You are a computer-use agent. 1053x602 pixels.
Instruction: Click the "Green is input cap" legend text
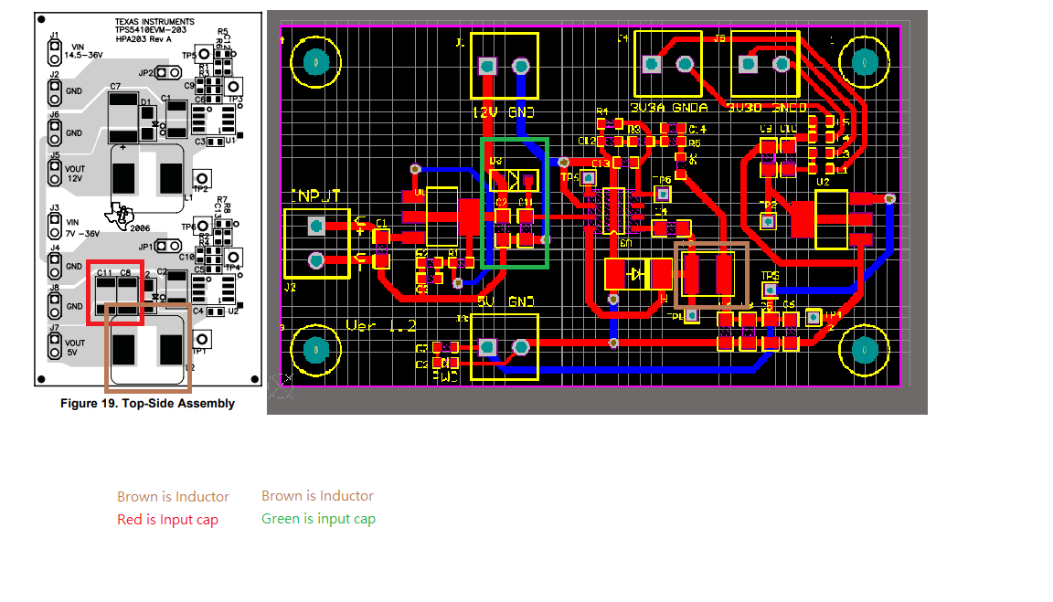pos(318,519)
